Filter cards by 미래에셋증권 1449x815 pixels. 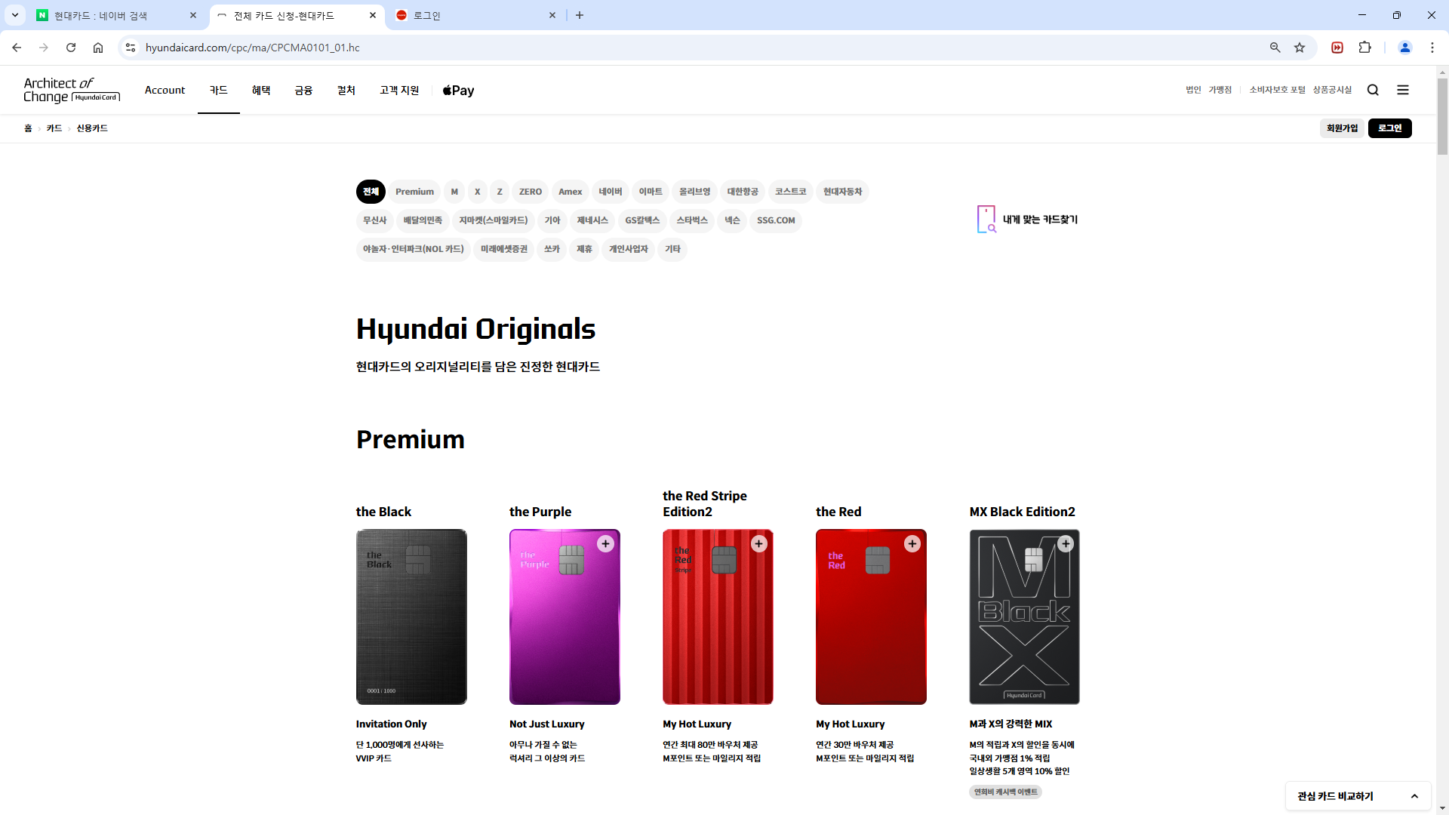504,249
